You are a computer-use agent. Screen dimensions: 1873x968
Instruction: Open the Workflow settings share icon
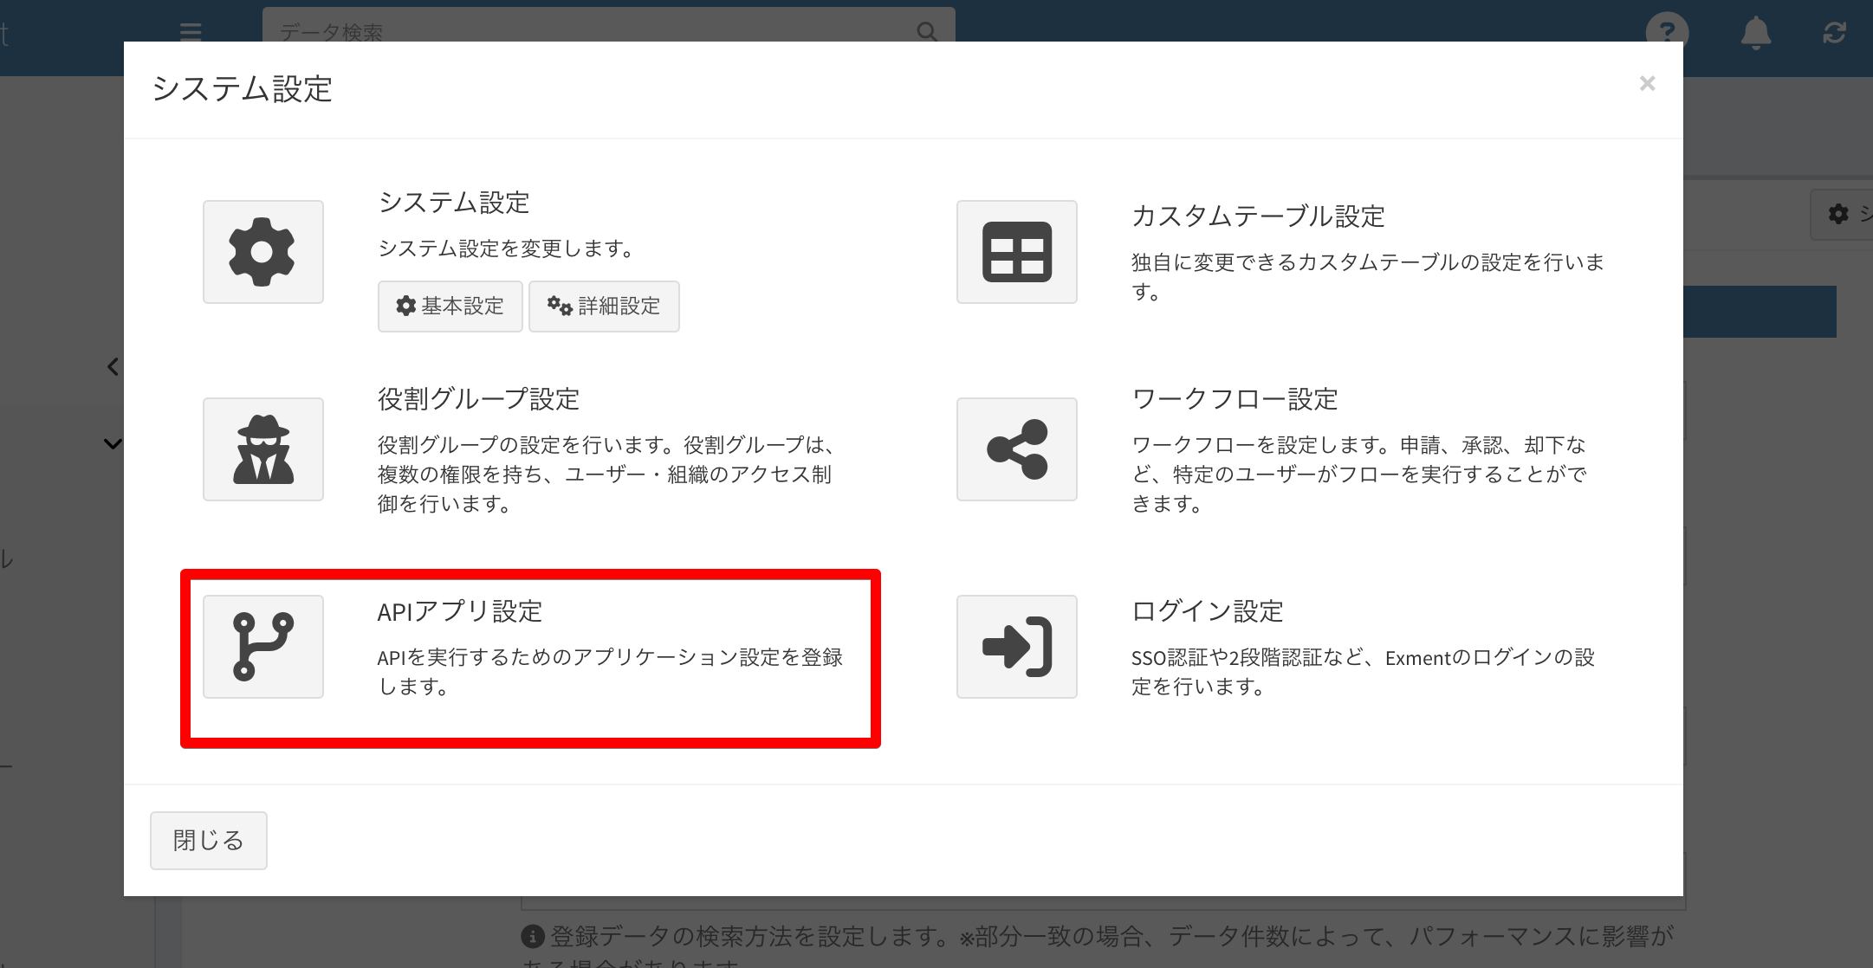point(1016,449)
